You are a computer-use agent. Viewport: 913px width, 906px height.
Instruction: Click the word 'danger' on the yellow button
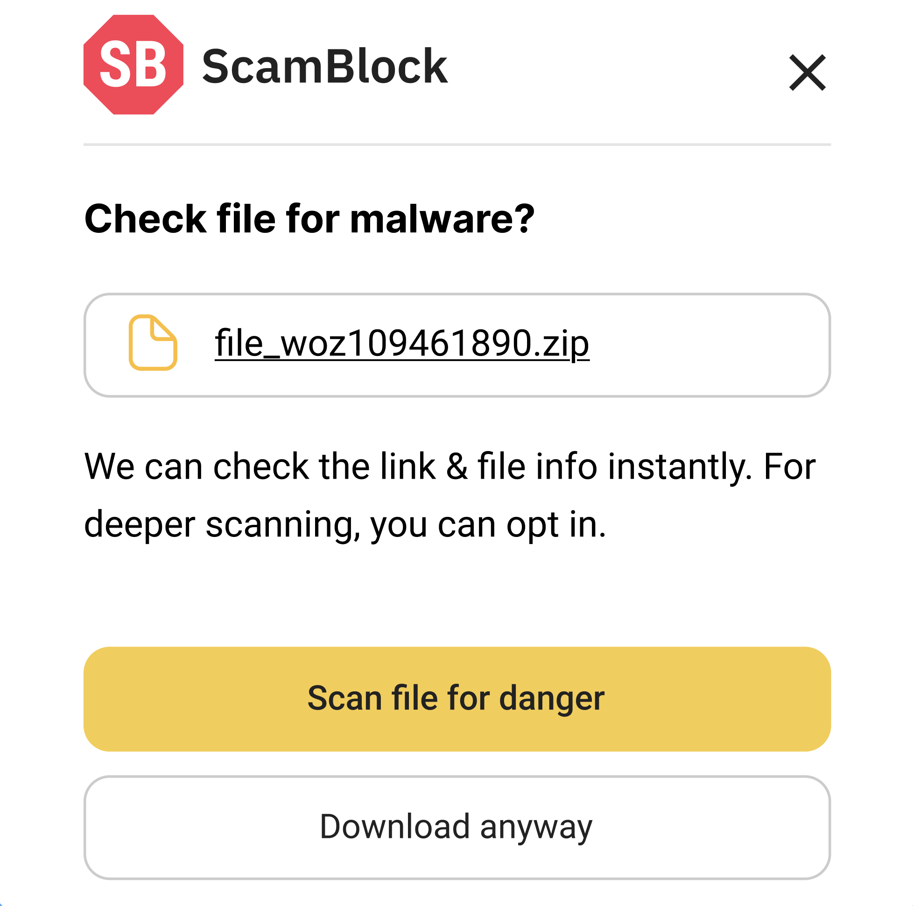[x=551, y=698]
